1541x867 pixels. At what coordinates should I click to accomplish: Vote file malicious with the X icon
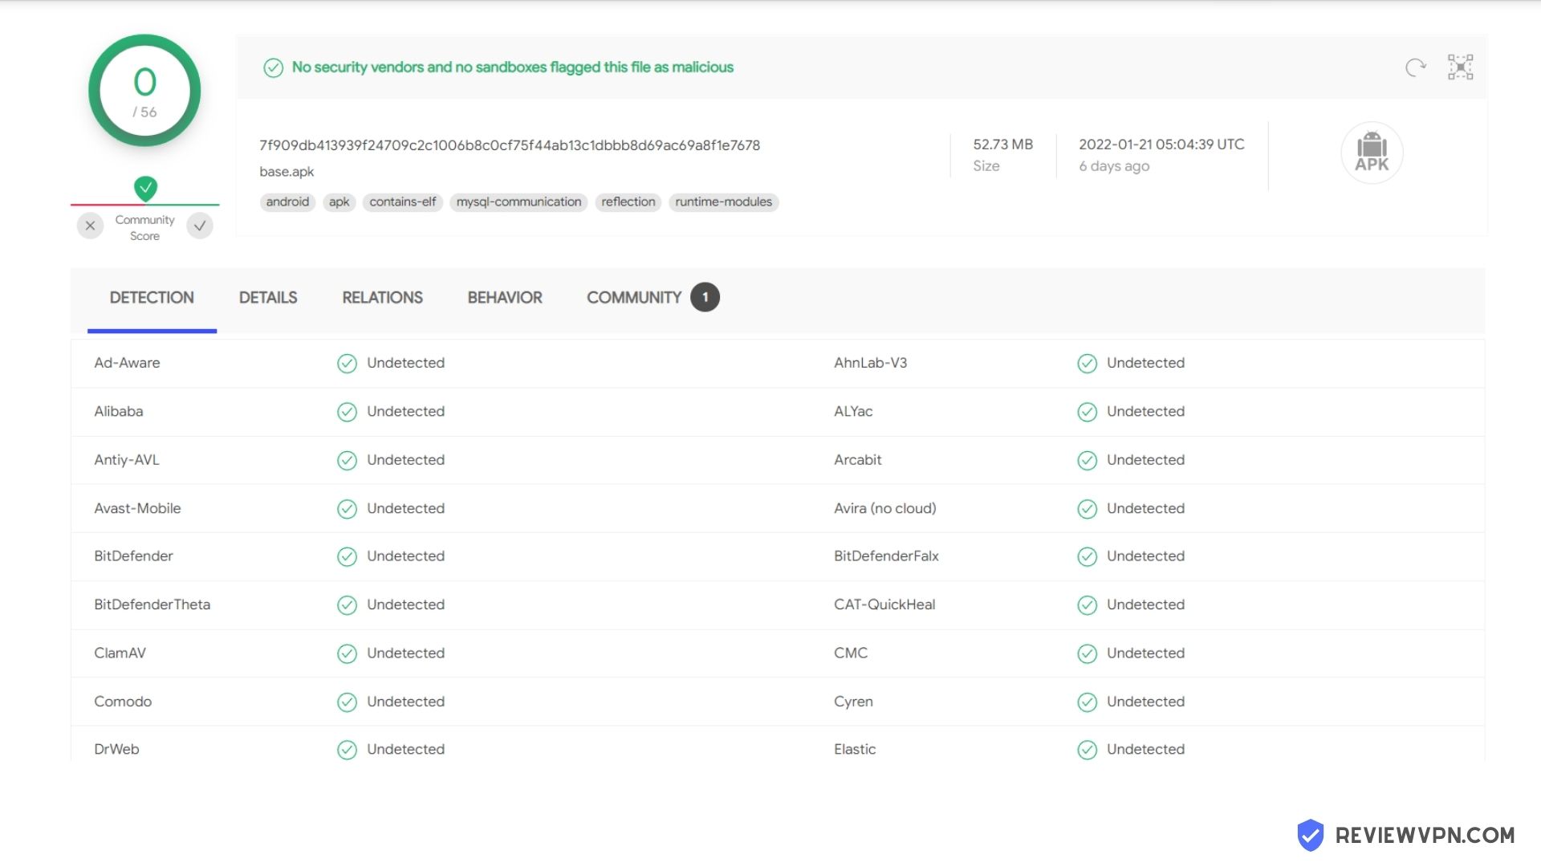click(x=90, y=226)
